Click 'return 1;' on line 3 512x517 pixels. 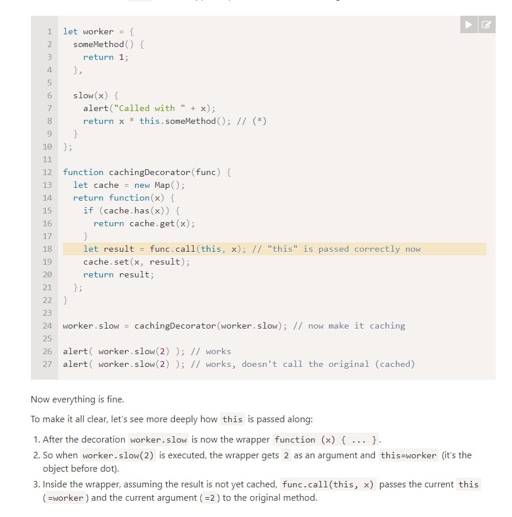106,58
